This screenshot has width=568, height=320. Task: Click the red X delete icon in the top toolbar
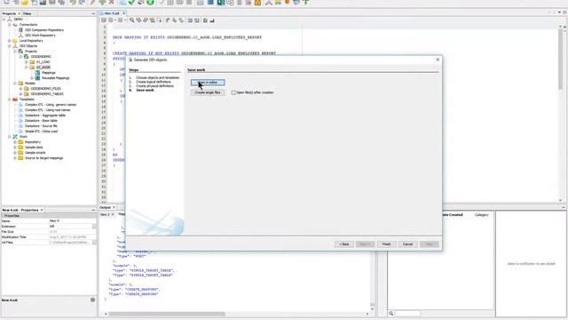tap(111, 3)
